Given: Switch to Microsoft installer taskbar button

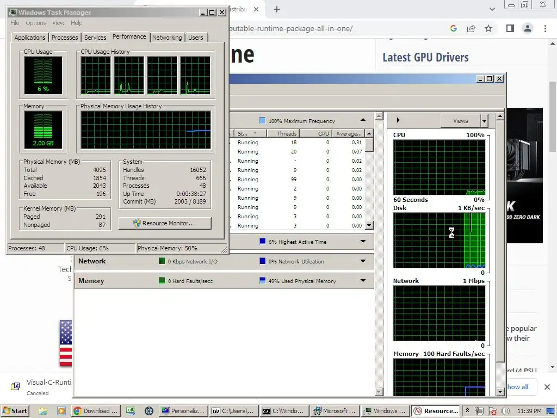Looking at the screenshot, I should coord(335,411).
